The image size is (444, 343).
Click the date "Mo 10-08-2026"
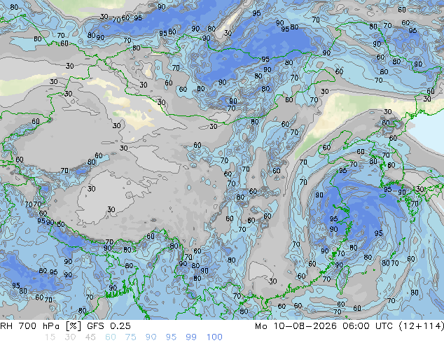[296, 326]
